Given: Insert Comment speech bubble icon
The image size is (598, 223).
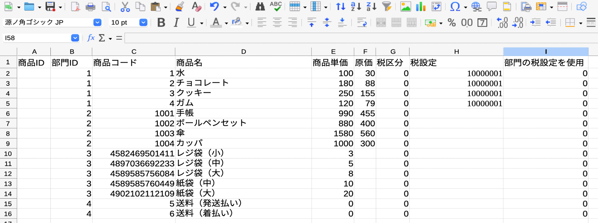Looking at the screenshot, I should (x=491, y=7).
